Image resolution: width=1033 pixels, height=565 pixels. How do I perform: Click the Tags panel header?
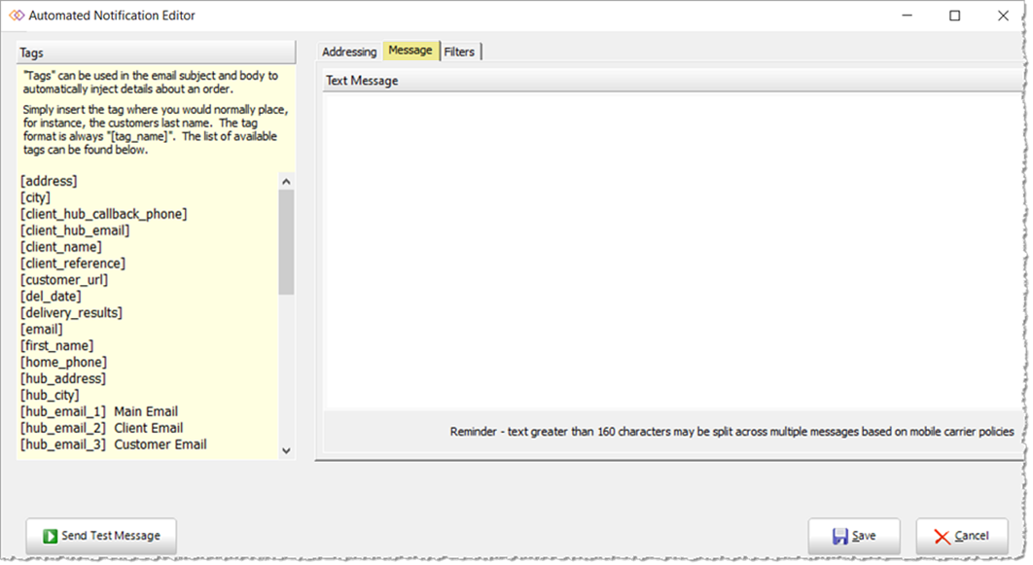pos(157,53)
